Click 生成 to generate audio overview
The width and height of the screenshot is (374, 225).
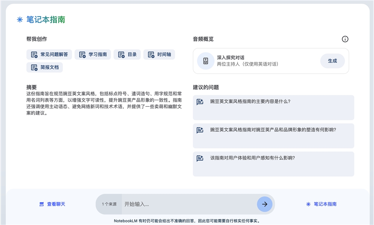(332, 61)
